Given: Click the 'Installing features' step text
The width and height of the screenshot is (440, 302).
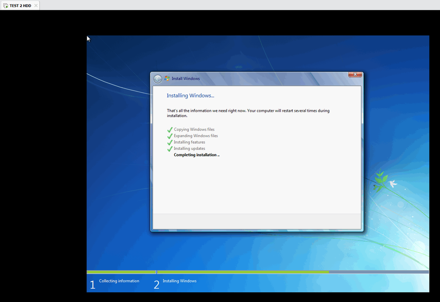Looking at the screenshot, I should point(190,142).
